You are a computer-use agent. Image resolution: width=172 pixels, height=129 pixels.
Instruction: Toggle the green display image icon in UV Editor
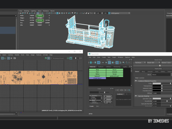tap(46, 58)
